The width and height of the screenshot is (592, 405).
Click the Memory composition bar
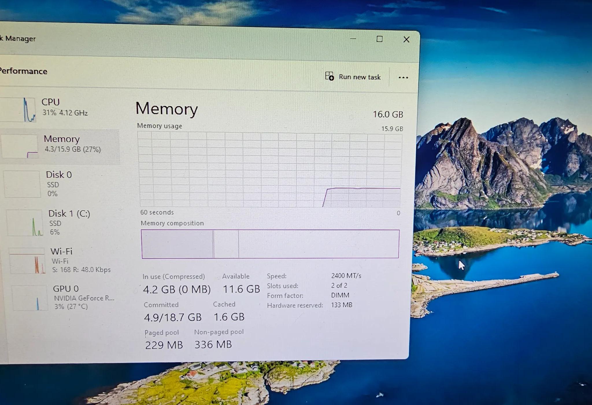tap(270, 244)
